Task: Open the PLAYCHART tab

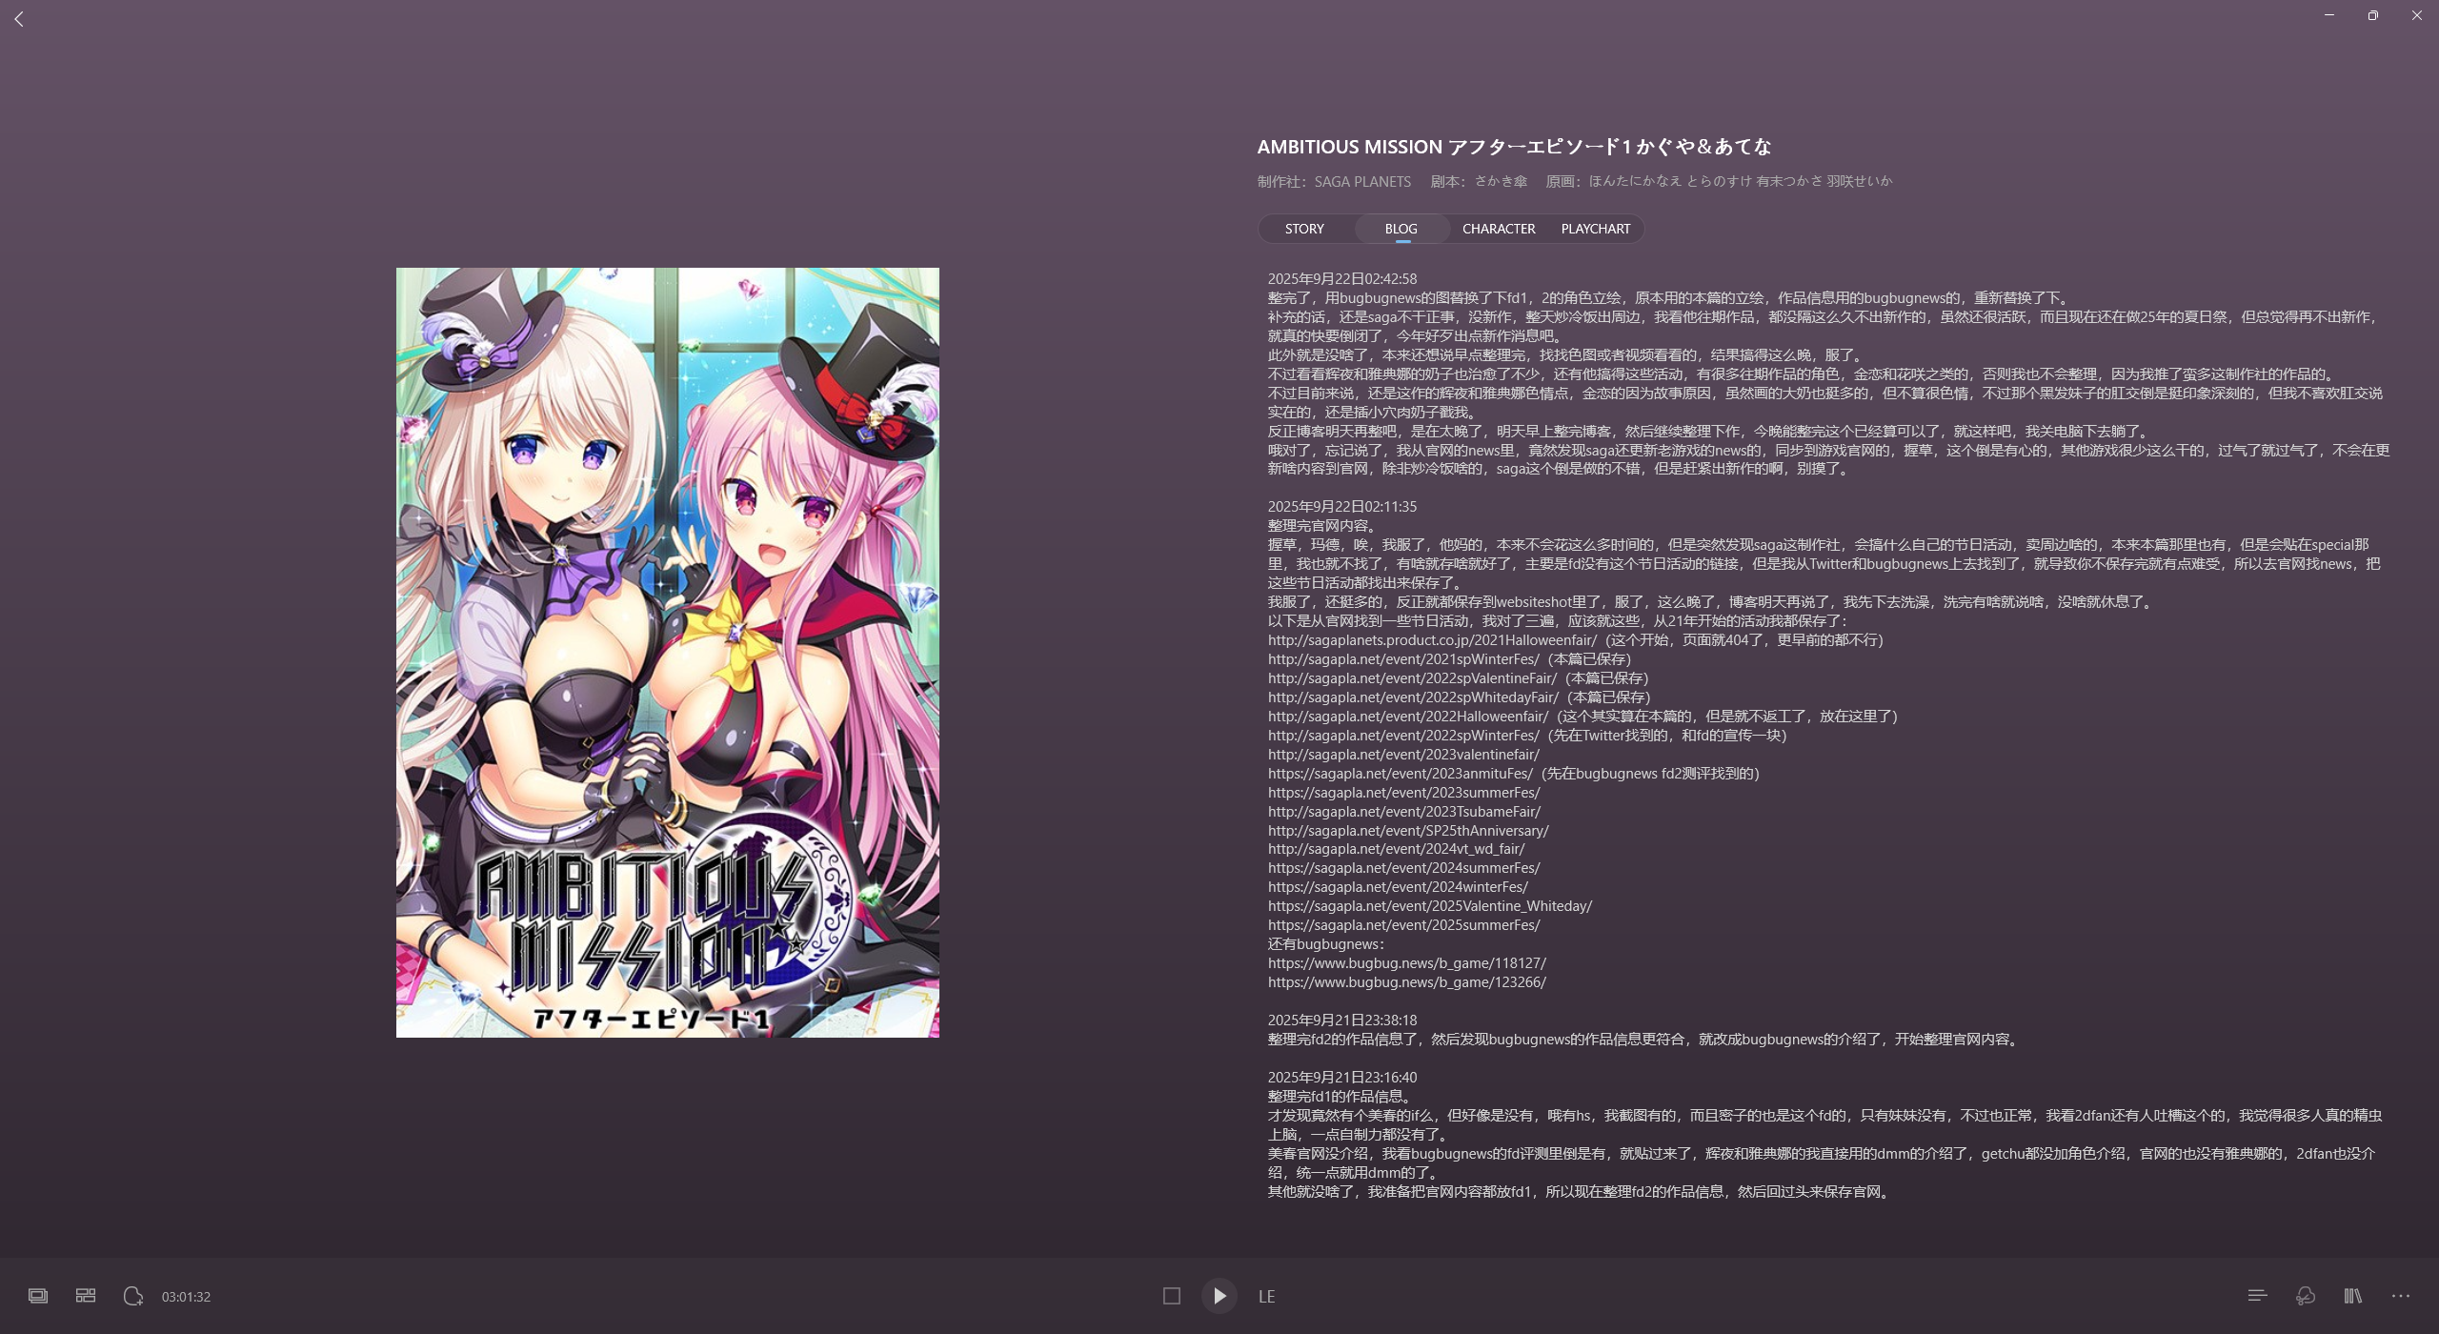Action: (1595, 229)
